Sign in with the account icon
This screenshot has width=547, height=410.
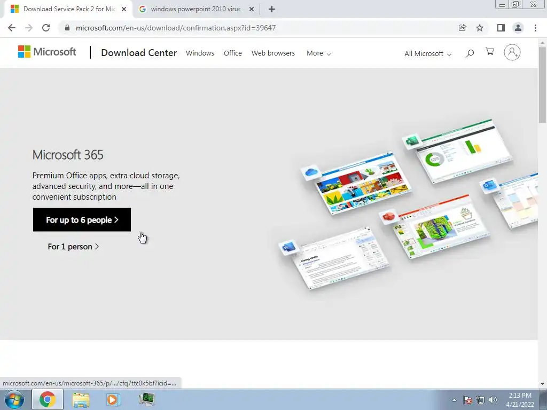pos(512,53)
